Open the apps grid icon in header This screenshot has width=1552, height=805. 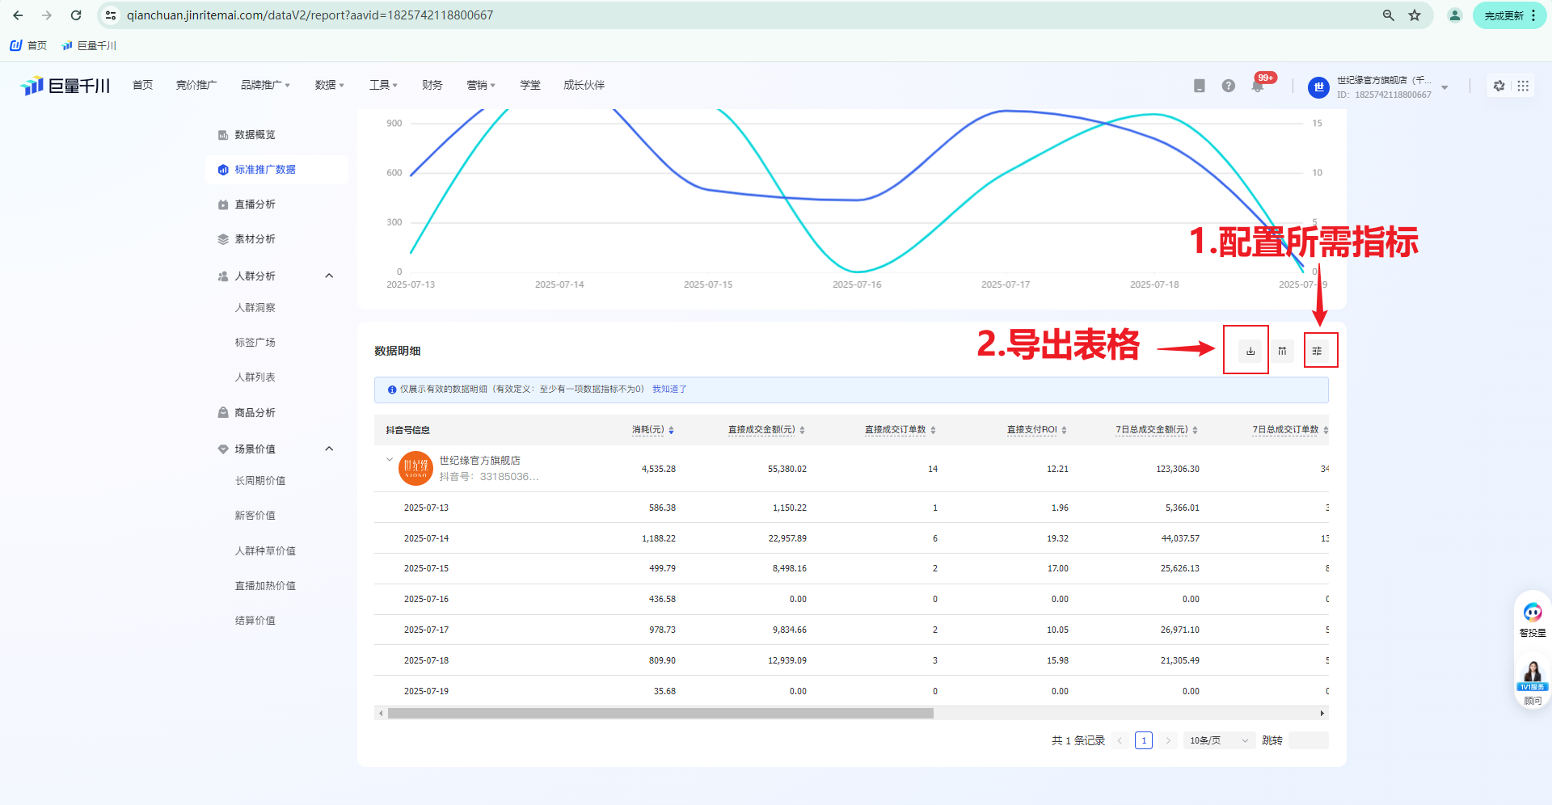coord(1523,86)
